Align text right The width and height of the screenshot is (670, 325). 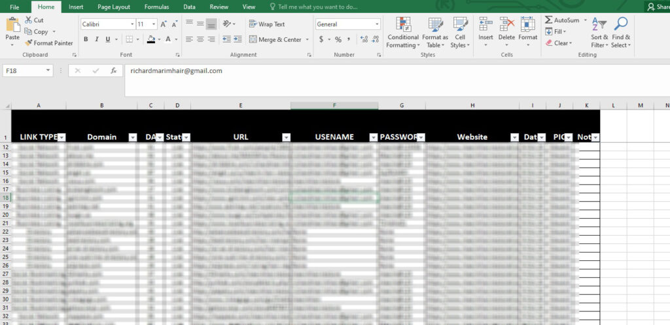211,39
